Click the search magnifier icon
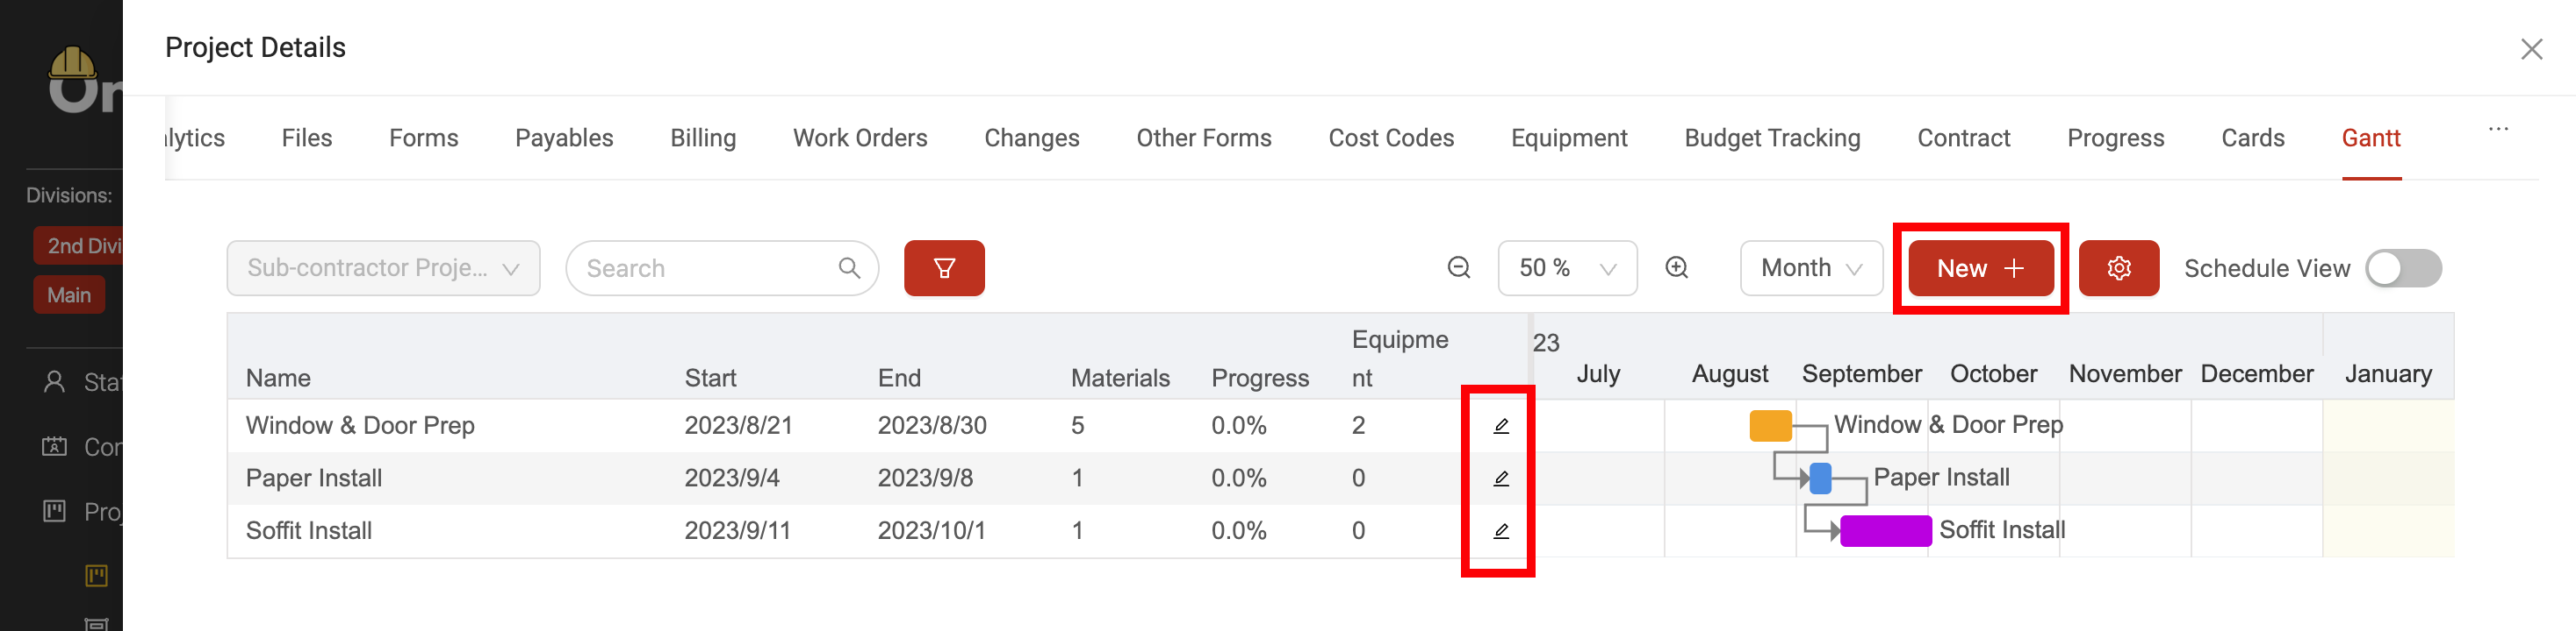Screen dimensions: 2576x631 click(848, 267)
